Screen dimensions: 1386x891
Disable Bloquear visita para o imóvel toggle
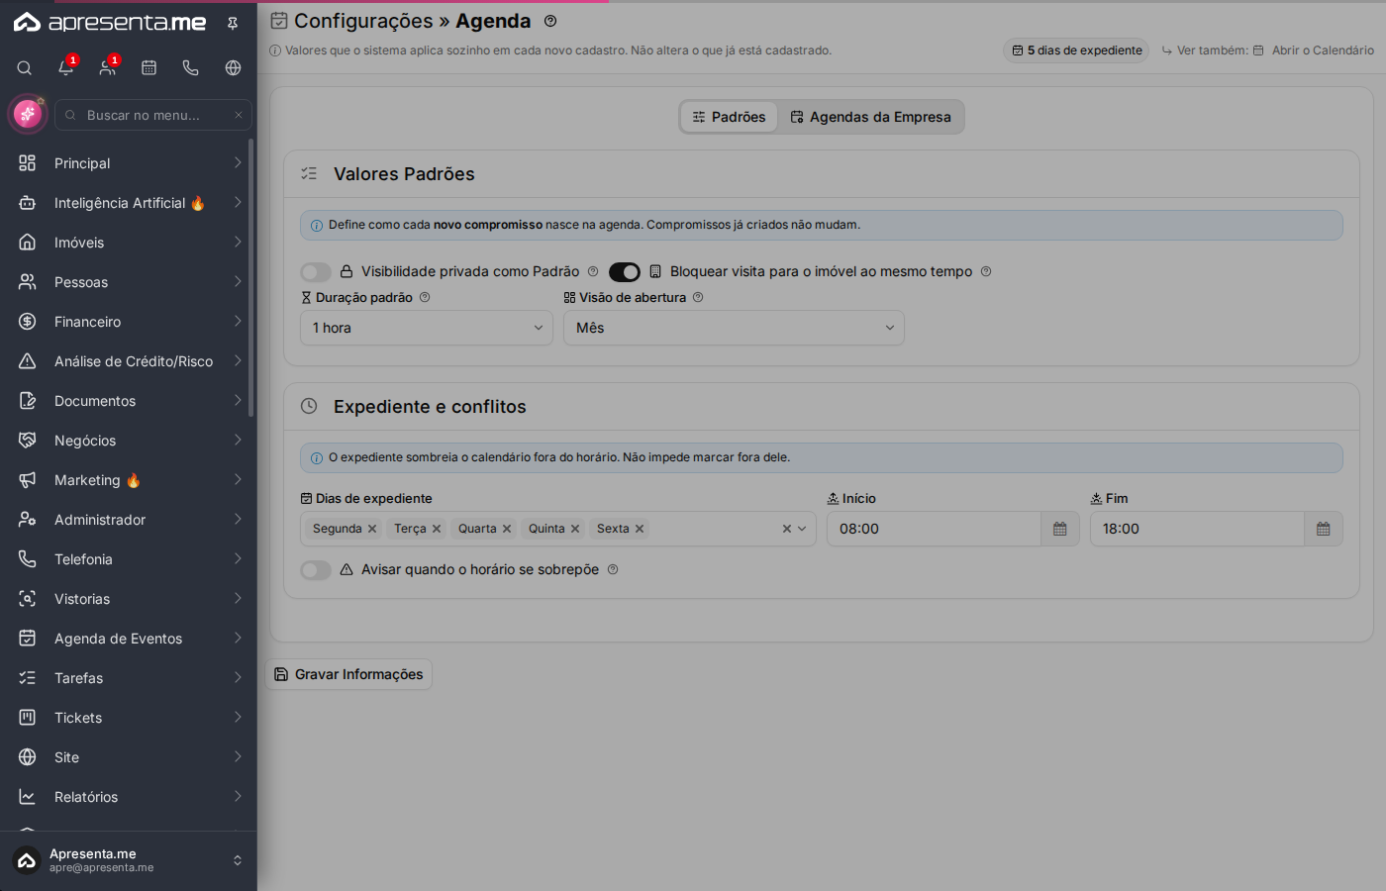pyautogui.click(x=625, y=271)
